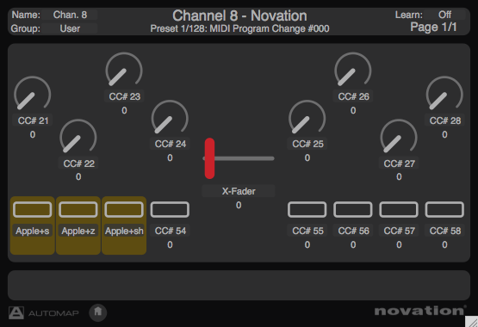
Task: Click the CC# 21 label
Action: click(x=33, y=120)
